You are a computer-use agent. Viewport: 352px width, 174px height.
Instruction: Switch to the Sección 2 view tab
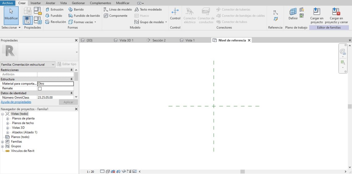point(159,40)
